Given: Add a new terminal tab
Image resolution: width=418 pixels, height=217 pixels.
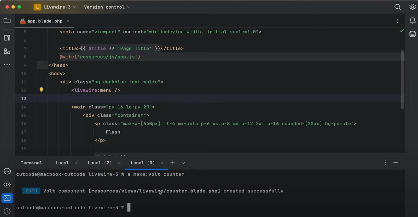Looking at the screenshot, I should point(173,163).
